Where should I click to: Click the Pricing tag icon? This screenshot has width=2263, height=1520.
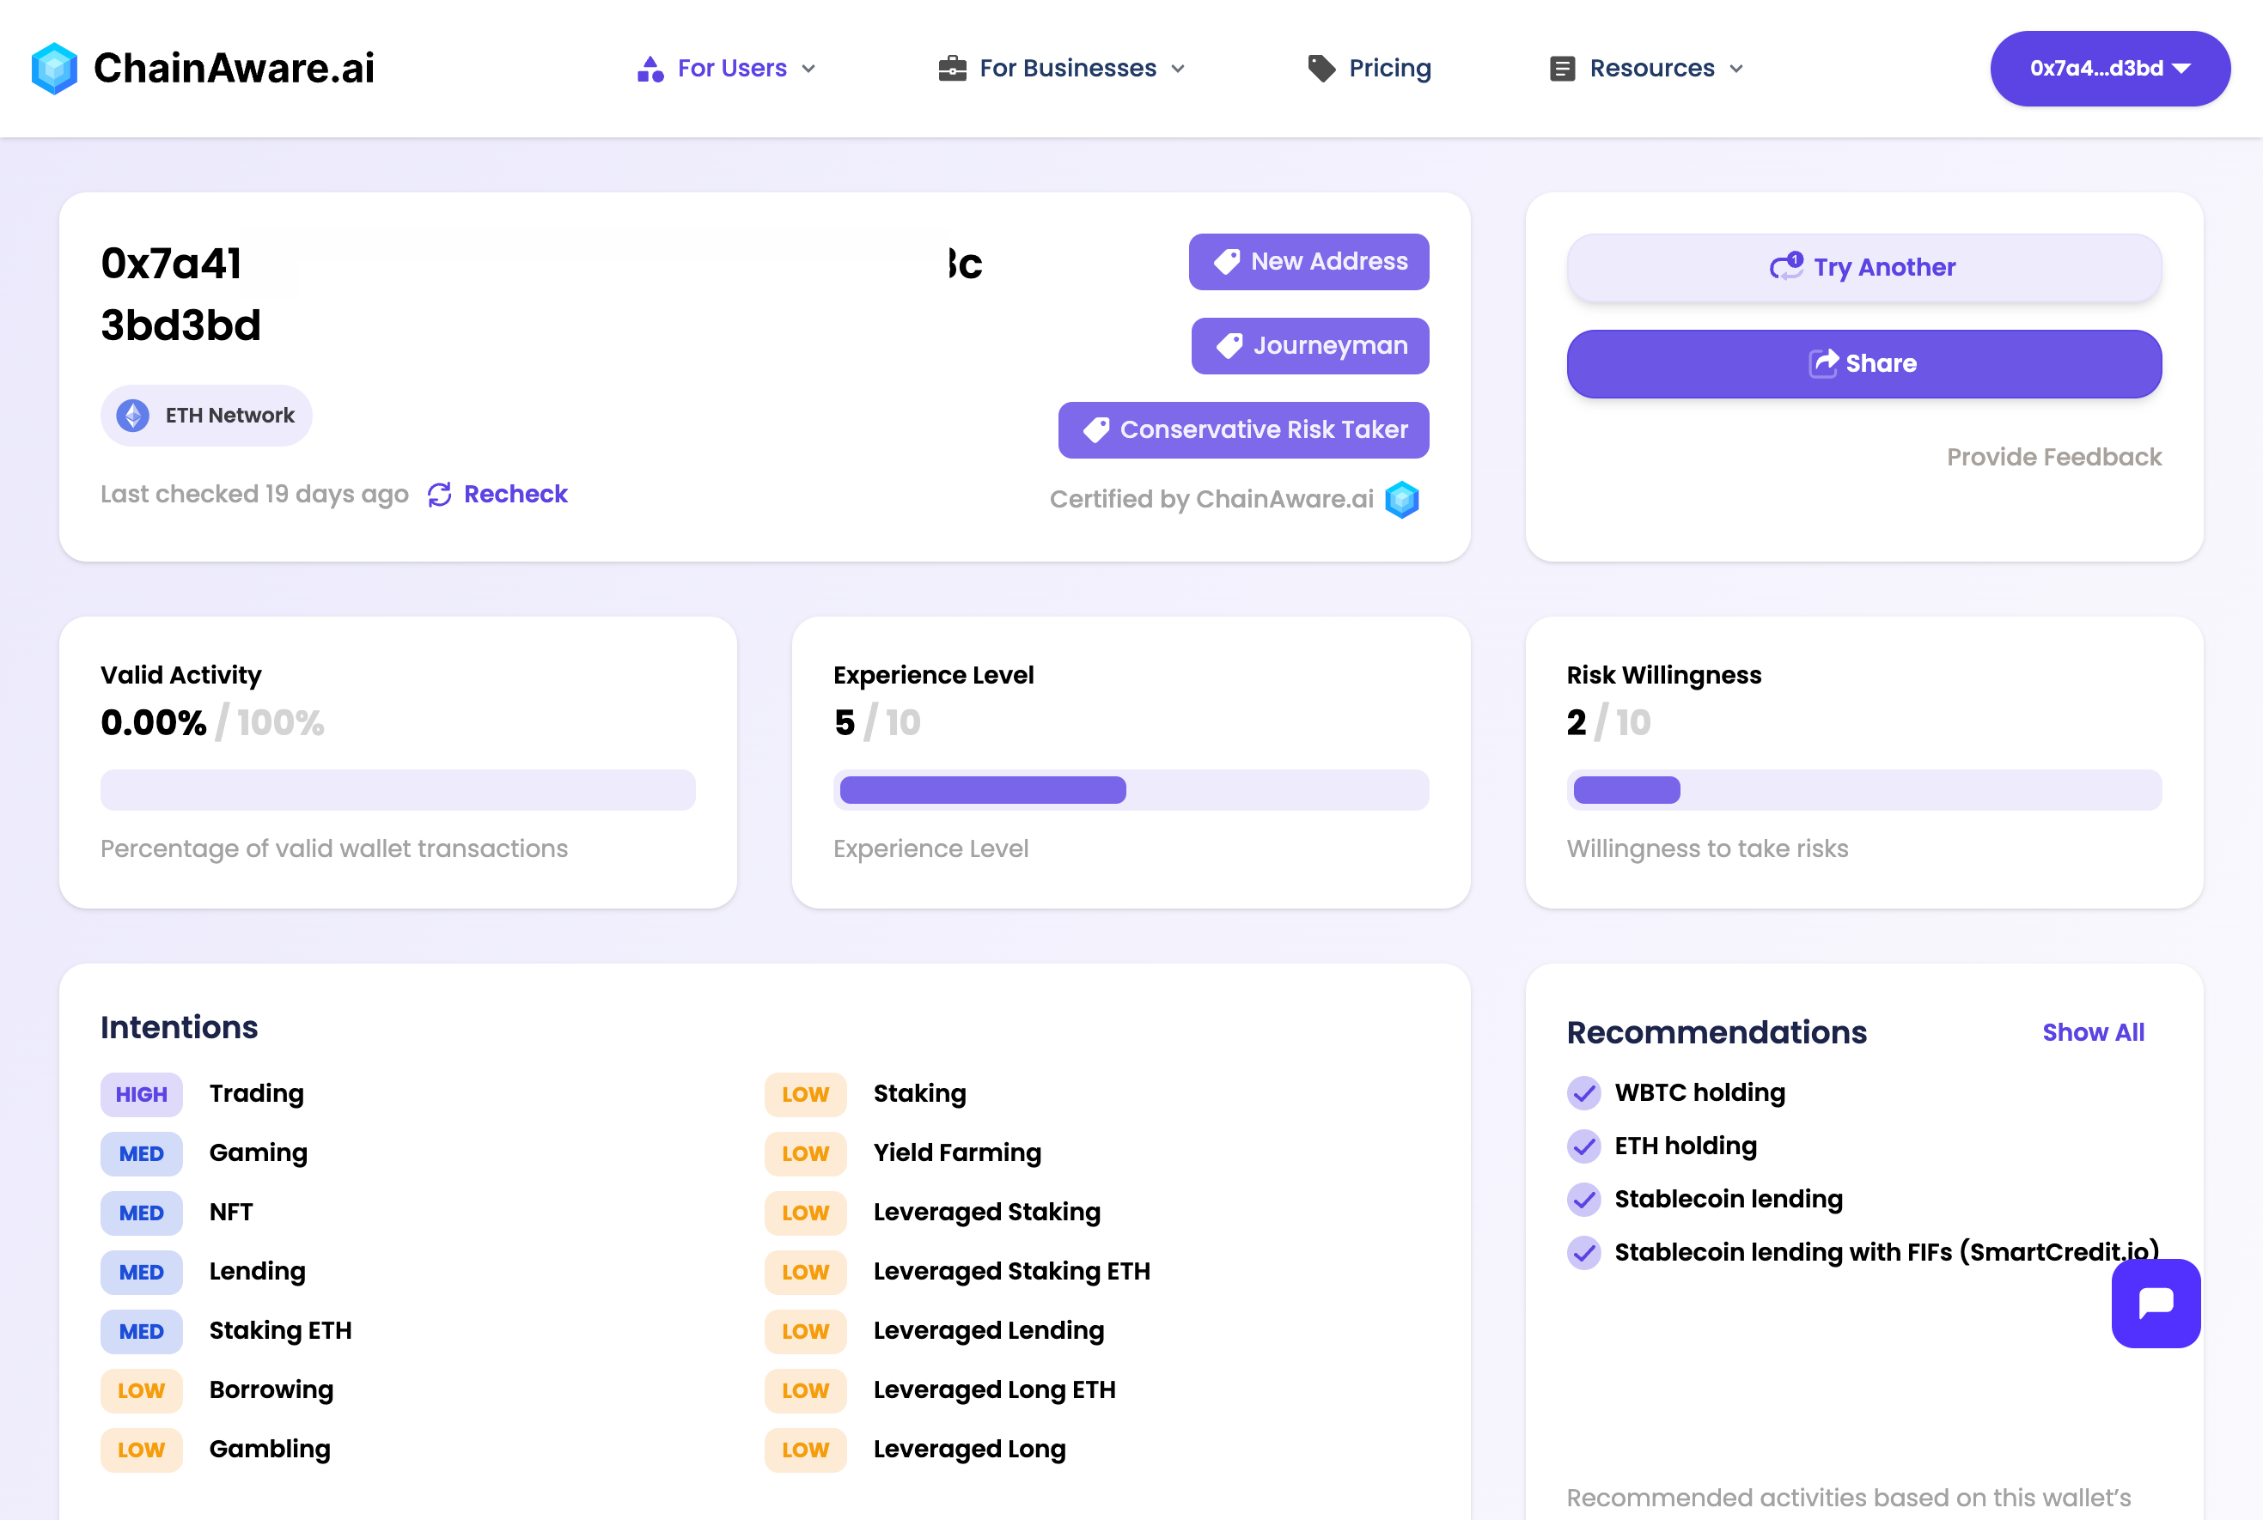pos(1321,69)
